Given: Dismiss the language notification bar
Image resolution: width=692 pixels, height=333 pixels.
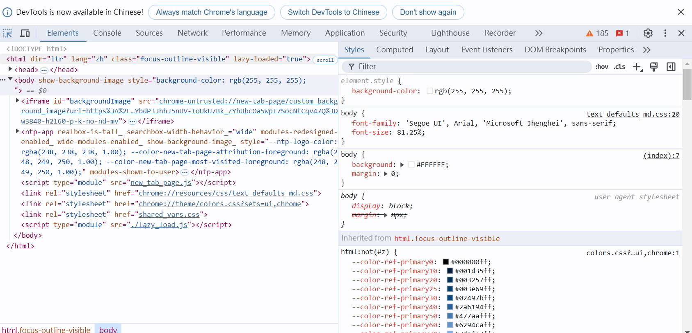Looking at the screenshot, I should (x=681, y=12).
